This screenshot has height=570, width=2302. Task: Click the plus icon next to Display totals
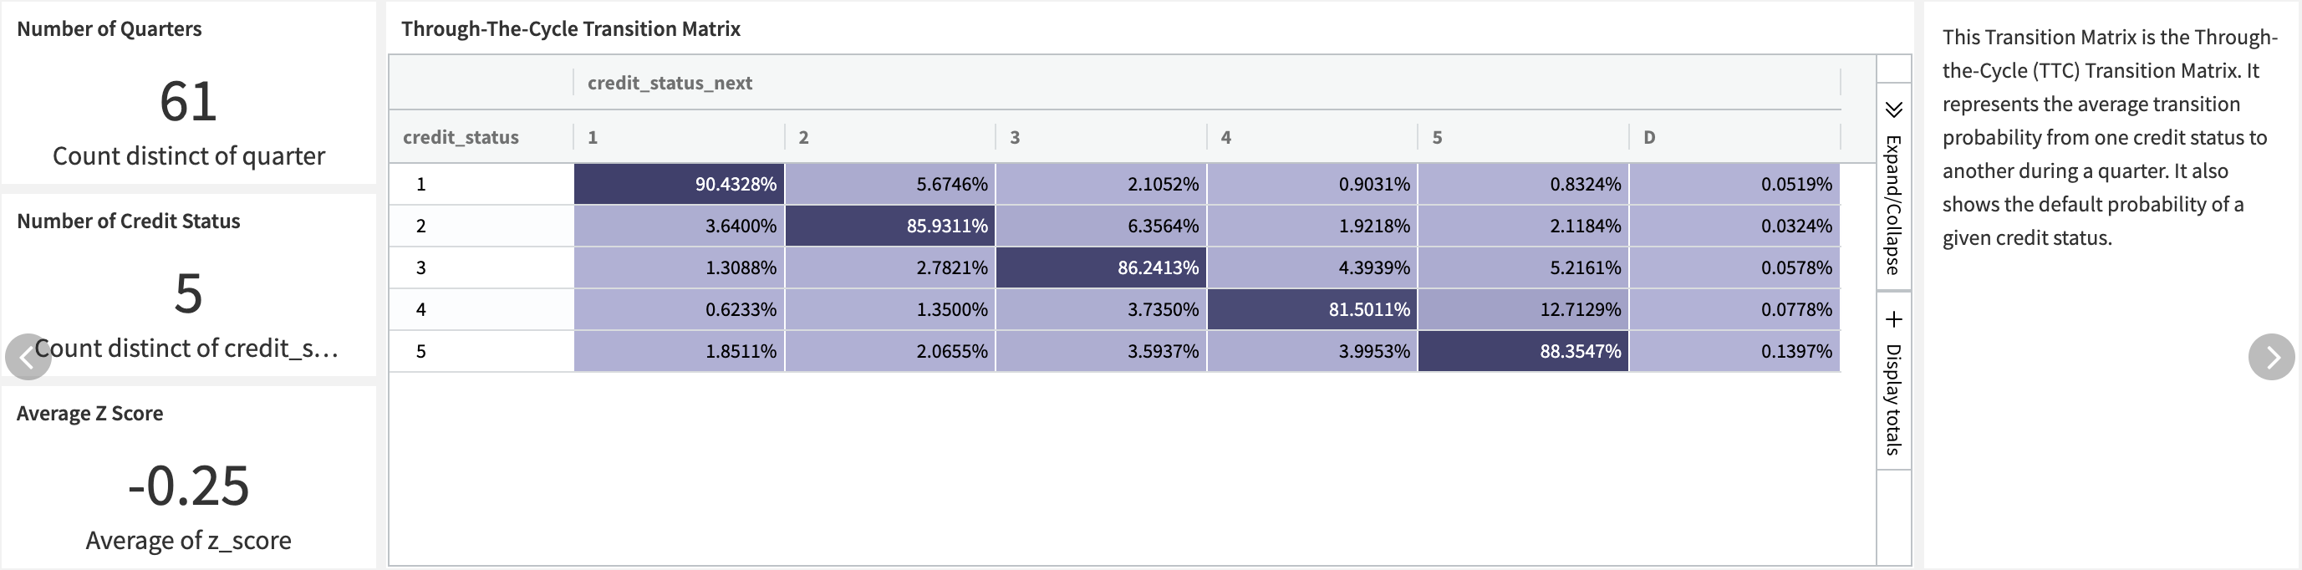point(1893,316)
